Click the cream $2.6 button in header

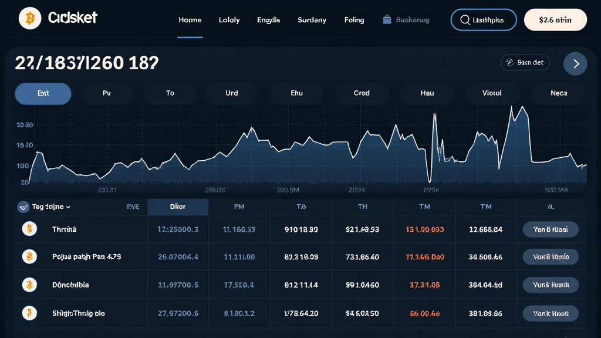(555, 20)
